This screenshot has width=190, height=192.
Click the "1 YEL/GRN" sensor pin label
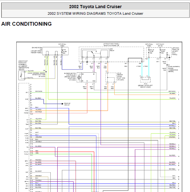tap(29, 71)
